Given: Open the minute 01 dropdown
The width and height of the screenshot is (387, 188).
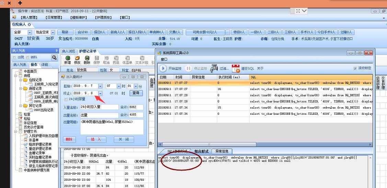Looking at the screenshot, I should coord(136,86).
